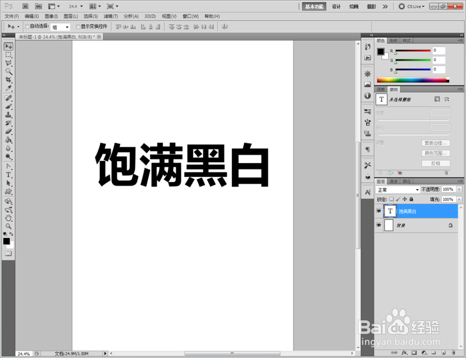The height and width of the screenshot is (358, 466).
Task: Open the 窗口(W) menu
Action: 191,16
